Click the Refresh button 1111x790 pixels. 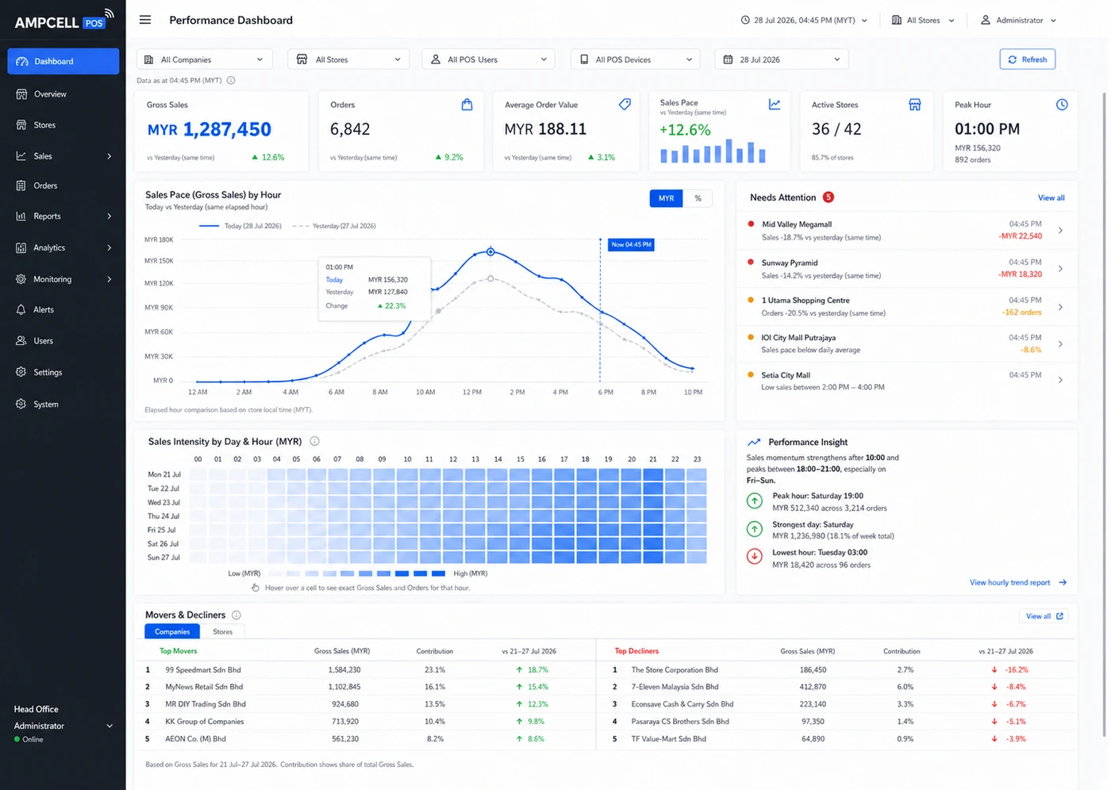1028,59
